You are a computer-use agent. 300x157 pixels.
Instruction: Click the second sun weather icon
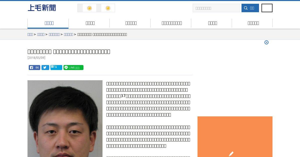pyautogui.click(x=108, y=8)
